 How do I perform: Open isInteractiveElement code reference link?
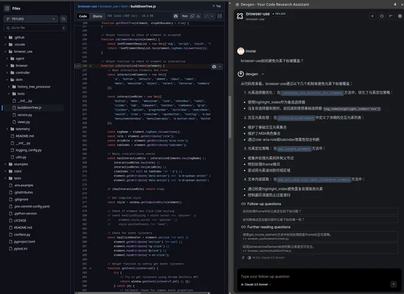[296, 118]
